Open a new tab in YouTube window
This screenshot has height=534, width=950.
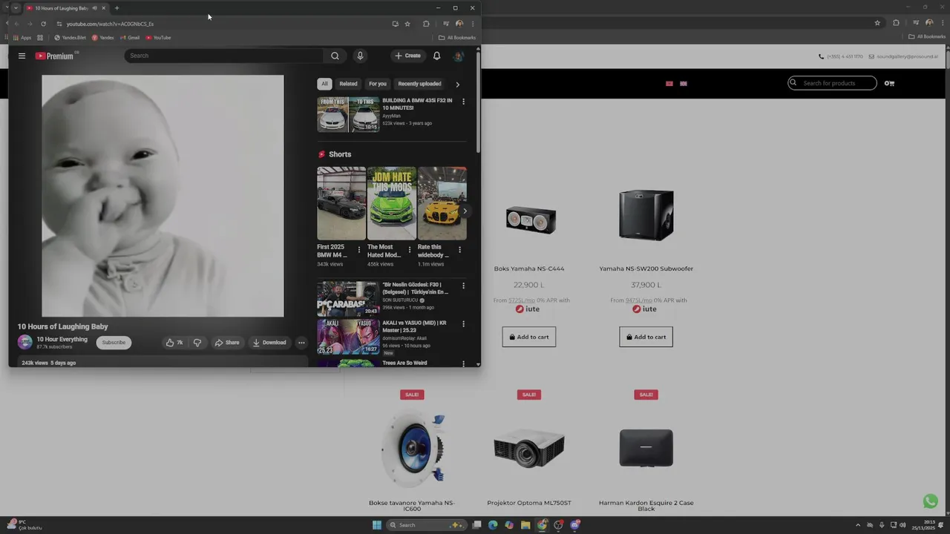pyautogui.click(x=117, y=8)
